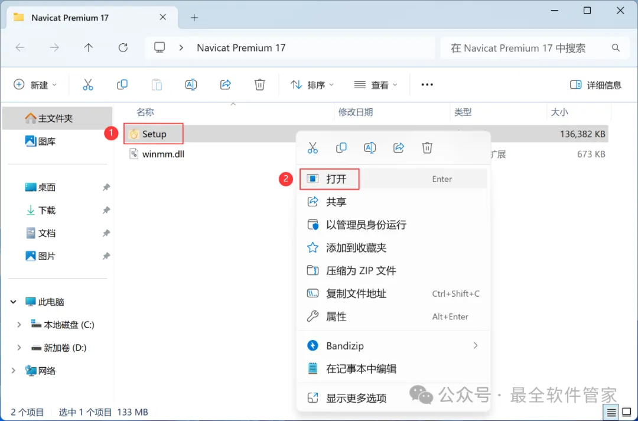Click the 673 KB size cell
The height and width of the screenshot is (421, 638).
point(591,154)
